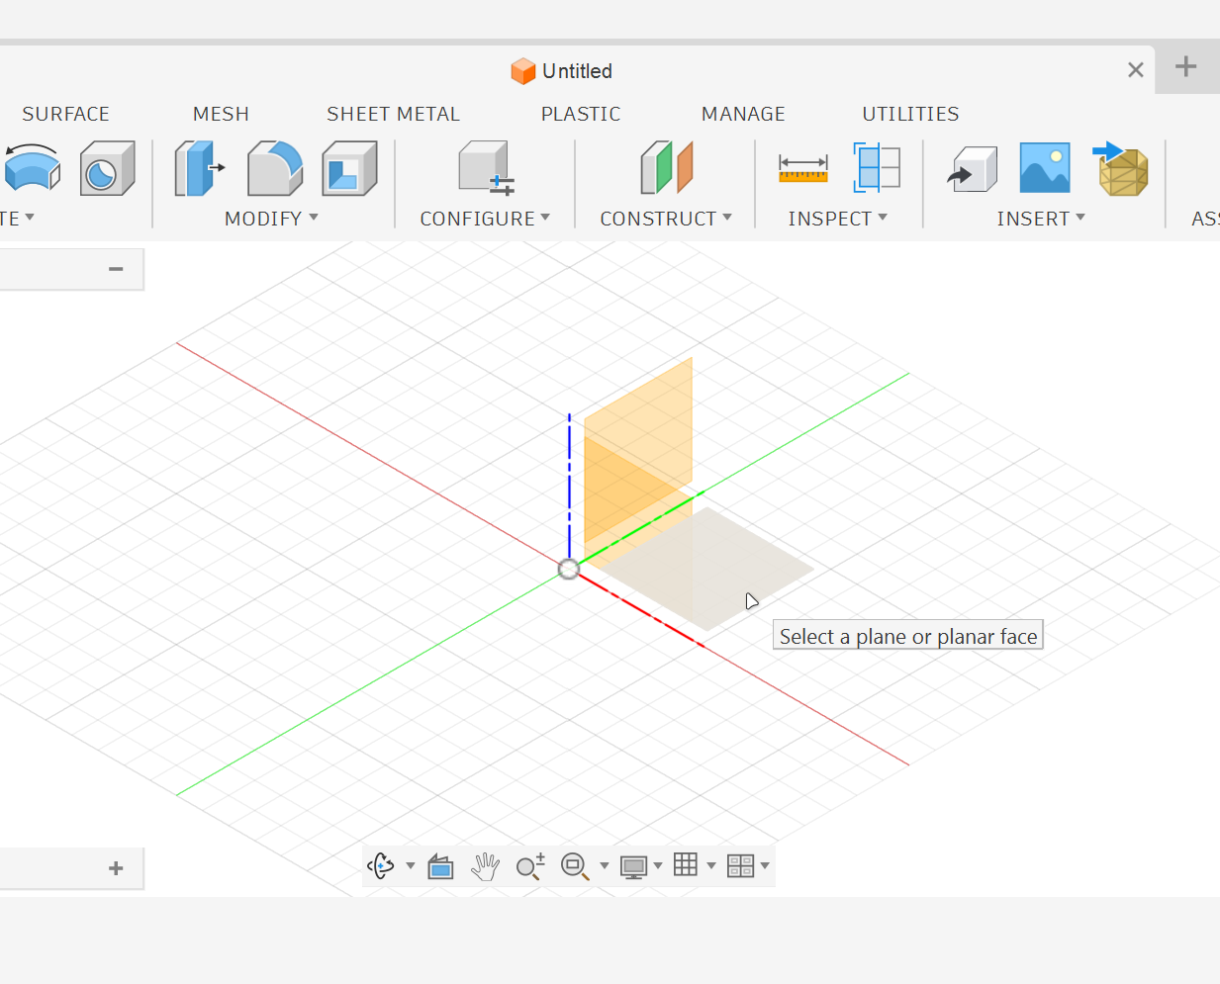The width and height of the screenshot is (1220, 984).
Task: Click the orange cube document icon
Action: pyautogui.click(x=523, y=71)
